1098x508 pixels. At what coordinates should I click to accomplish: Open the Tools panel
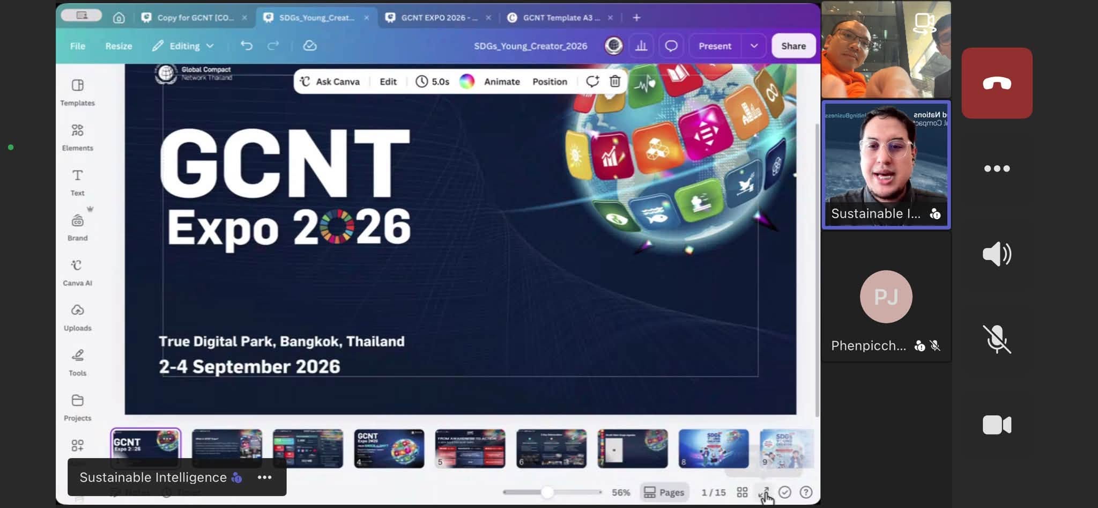tap(77, 363)
